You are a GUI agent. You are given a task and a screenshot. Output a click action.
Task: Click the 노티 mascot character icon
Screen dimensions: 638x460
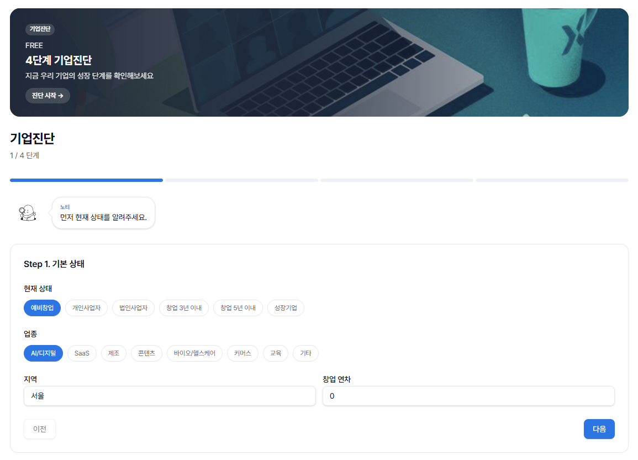pyautogui.click(x=28, y=213)
